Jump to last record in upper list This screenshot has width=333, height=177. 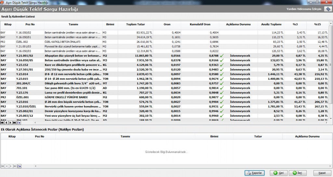[14, 123]
